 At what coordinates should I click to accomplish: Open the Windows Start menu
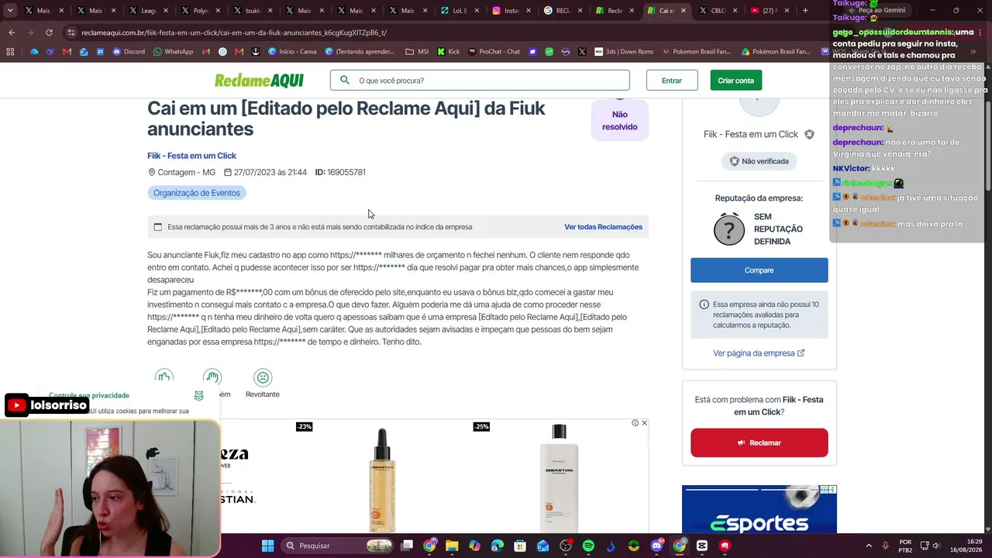tap(267, 546)
